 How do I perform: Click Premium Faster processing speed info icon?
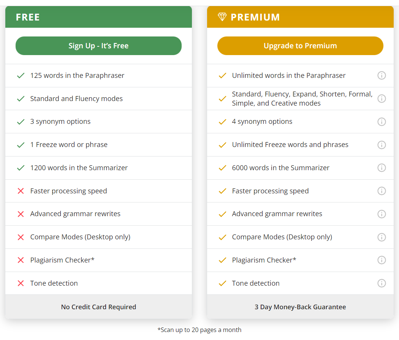pos(382,191)
